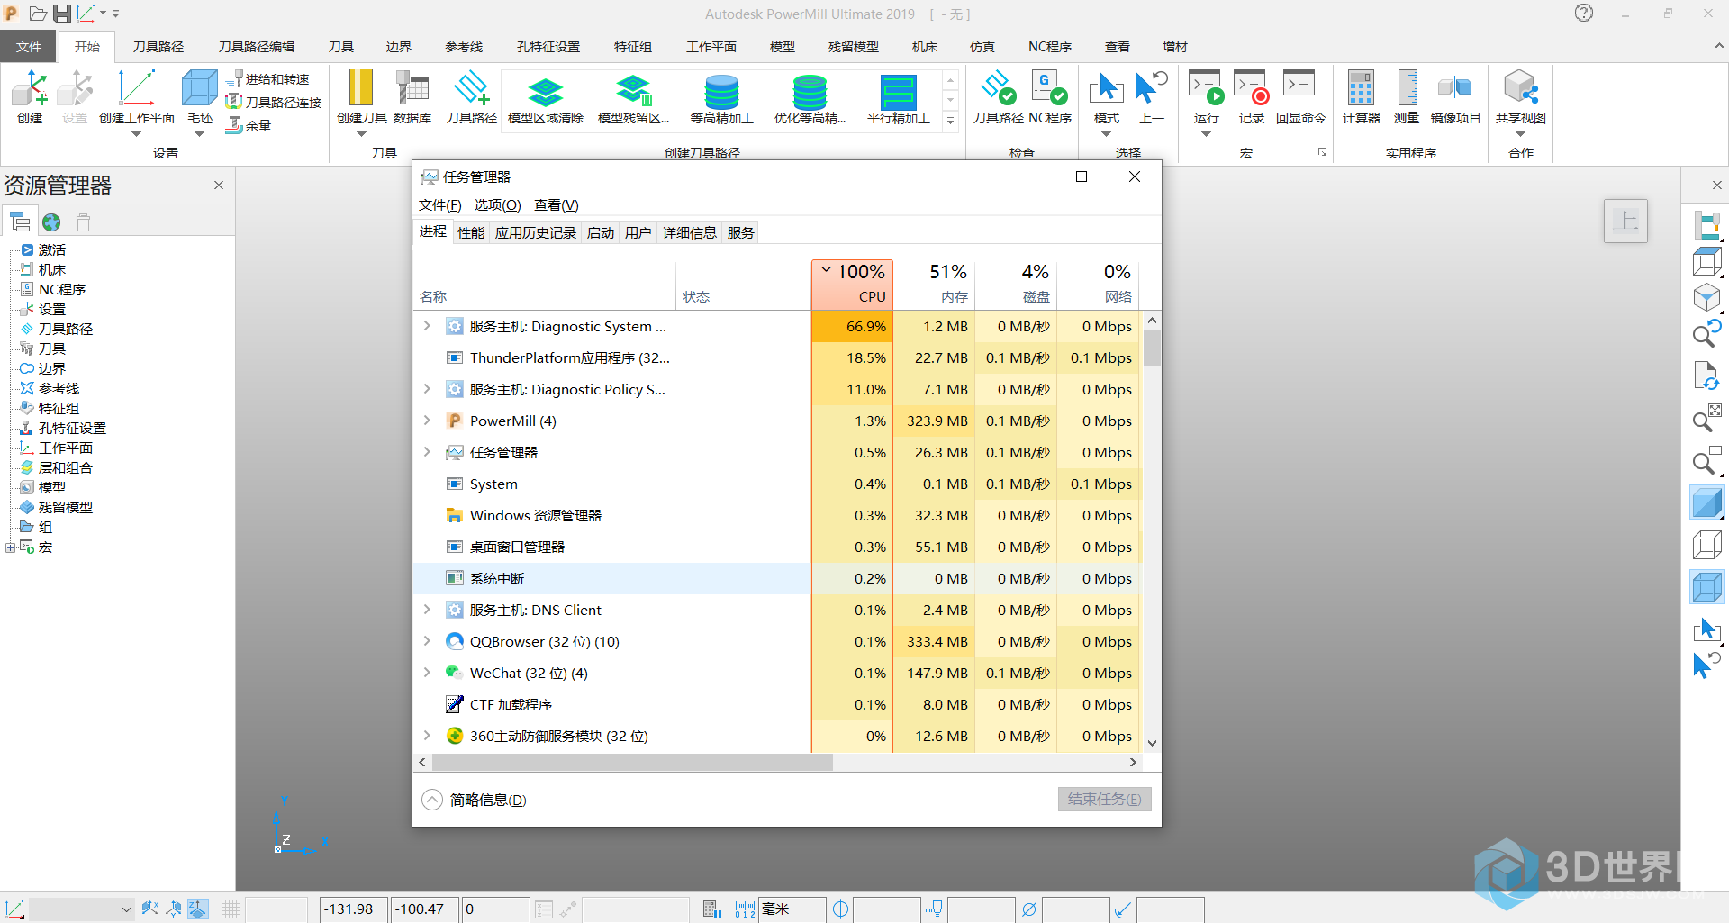Viewport: 1729px width, 923px height.
Task: Open the 文件 menu
Action: [x=29, y=46]
